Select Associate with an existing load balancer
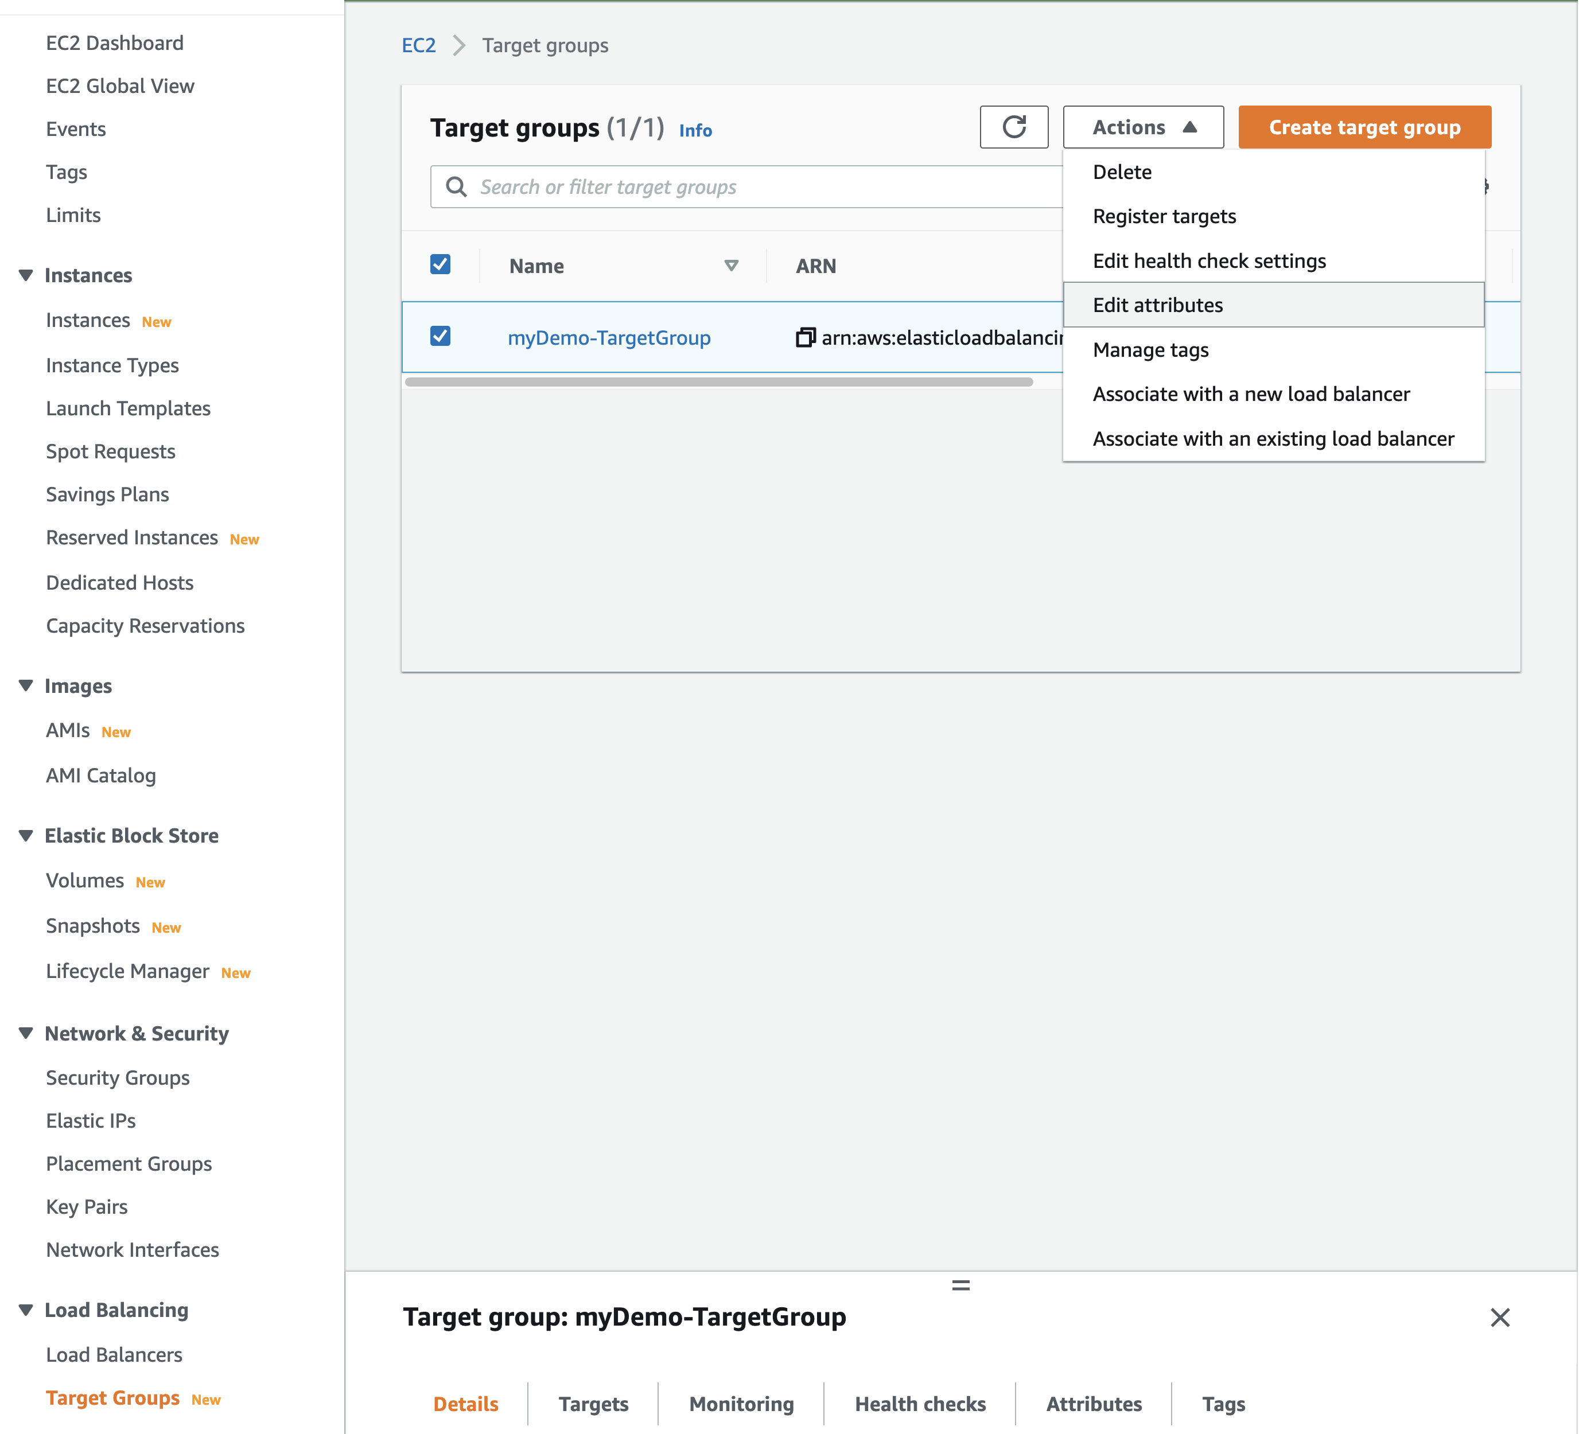Screen dimensions: 1579x1434 [1273, 439]
